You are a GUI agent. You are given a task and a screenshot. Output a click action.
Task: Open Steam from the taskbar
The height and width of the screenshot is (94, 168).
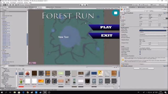coord(40,92)
